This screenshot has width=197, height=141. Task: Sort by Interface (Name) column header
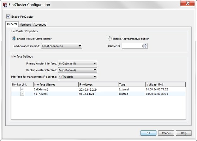56,84
